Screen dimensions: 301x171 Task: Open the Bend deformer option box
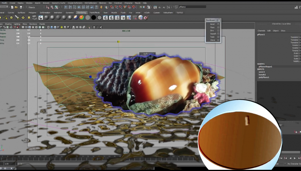click(218, 24)
